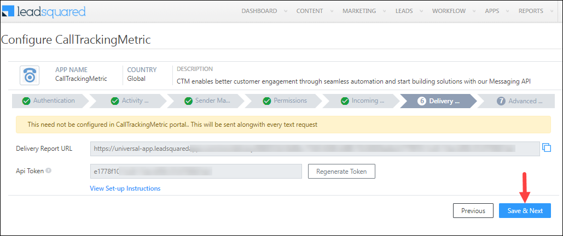Click the LeadSquared logo

[x=45, y=11]
